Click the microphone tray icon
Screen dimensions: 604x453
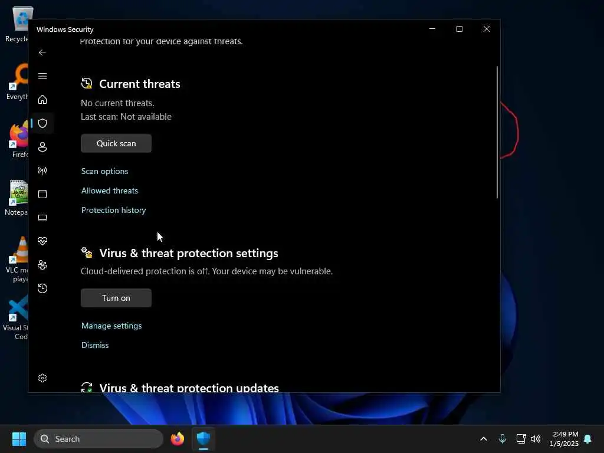[x=503, y=439]
